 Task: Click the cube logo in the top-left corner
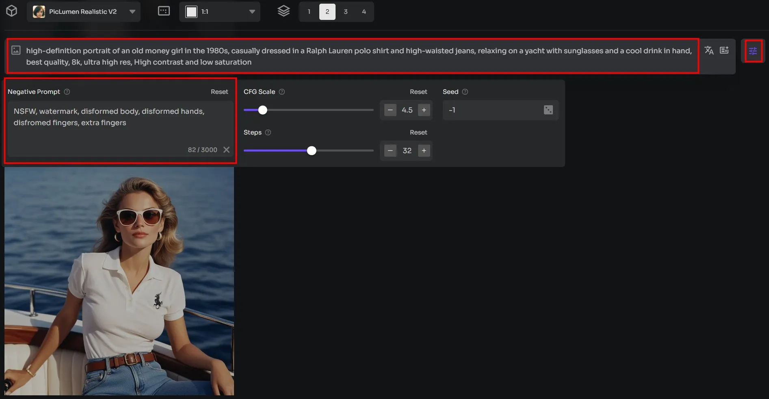click(x=12, y=11)
